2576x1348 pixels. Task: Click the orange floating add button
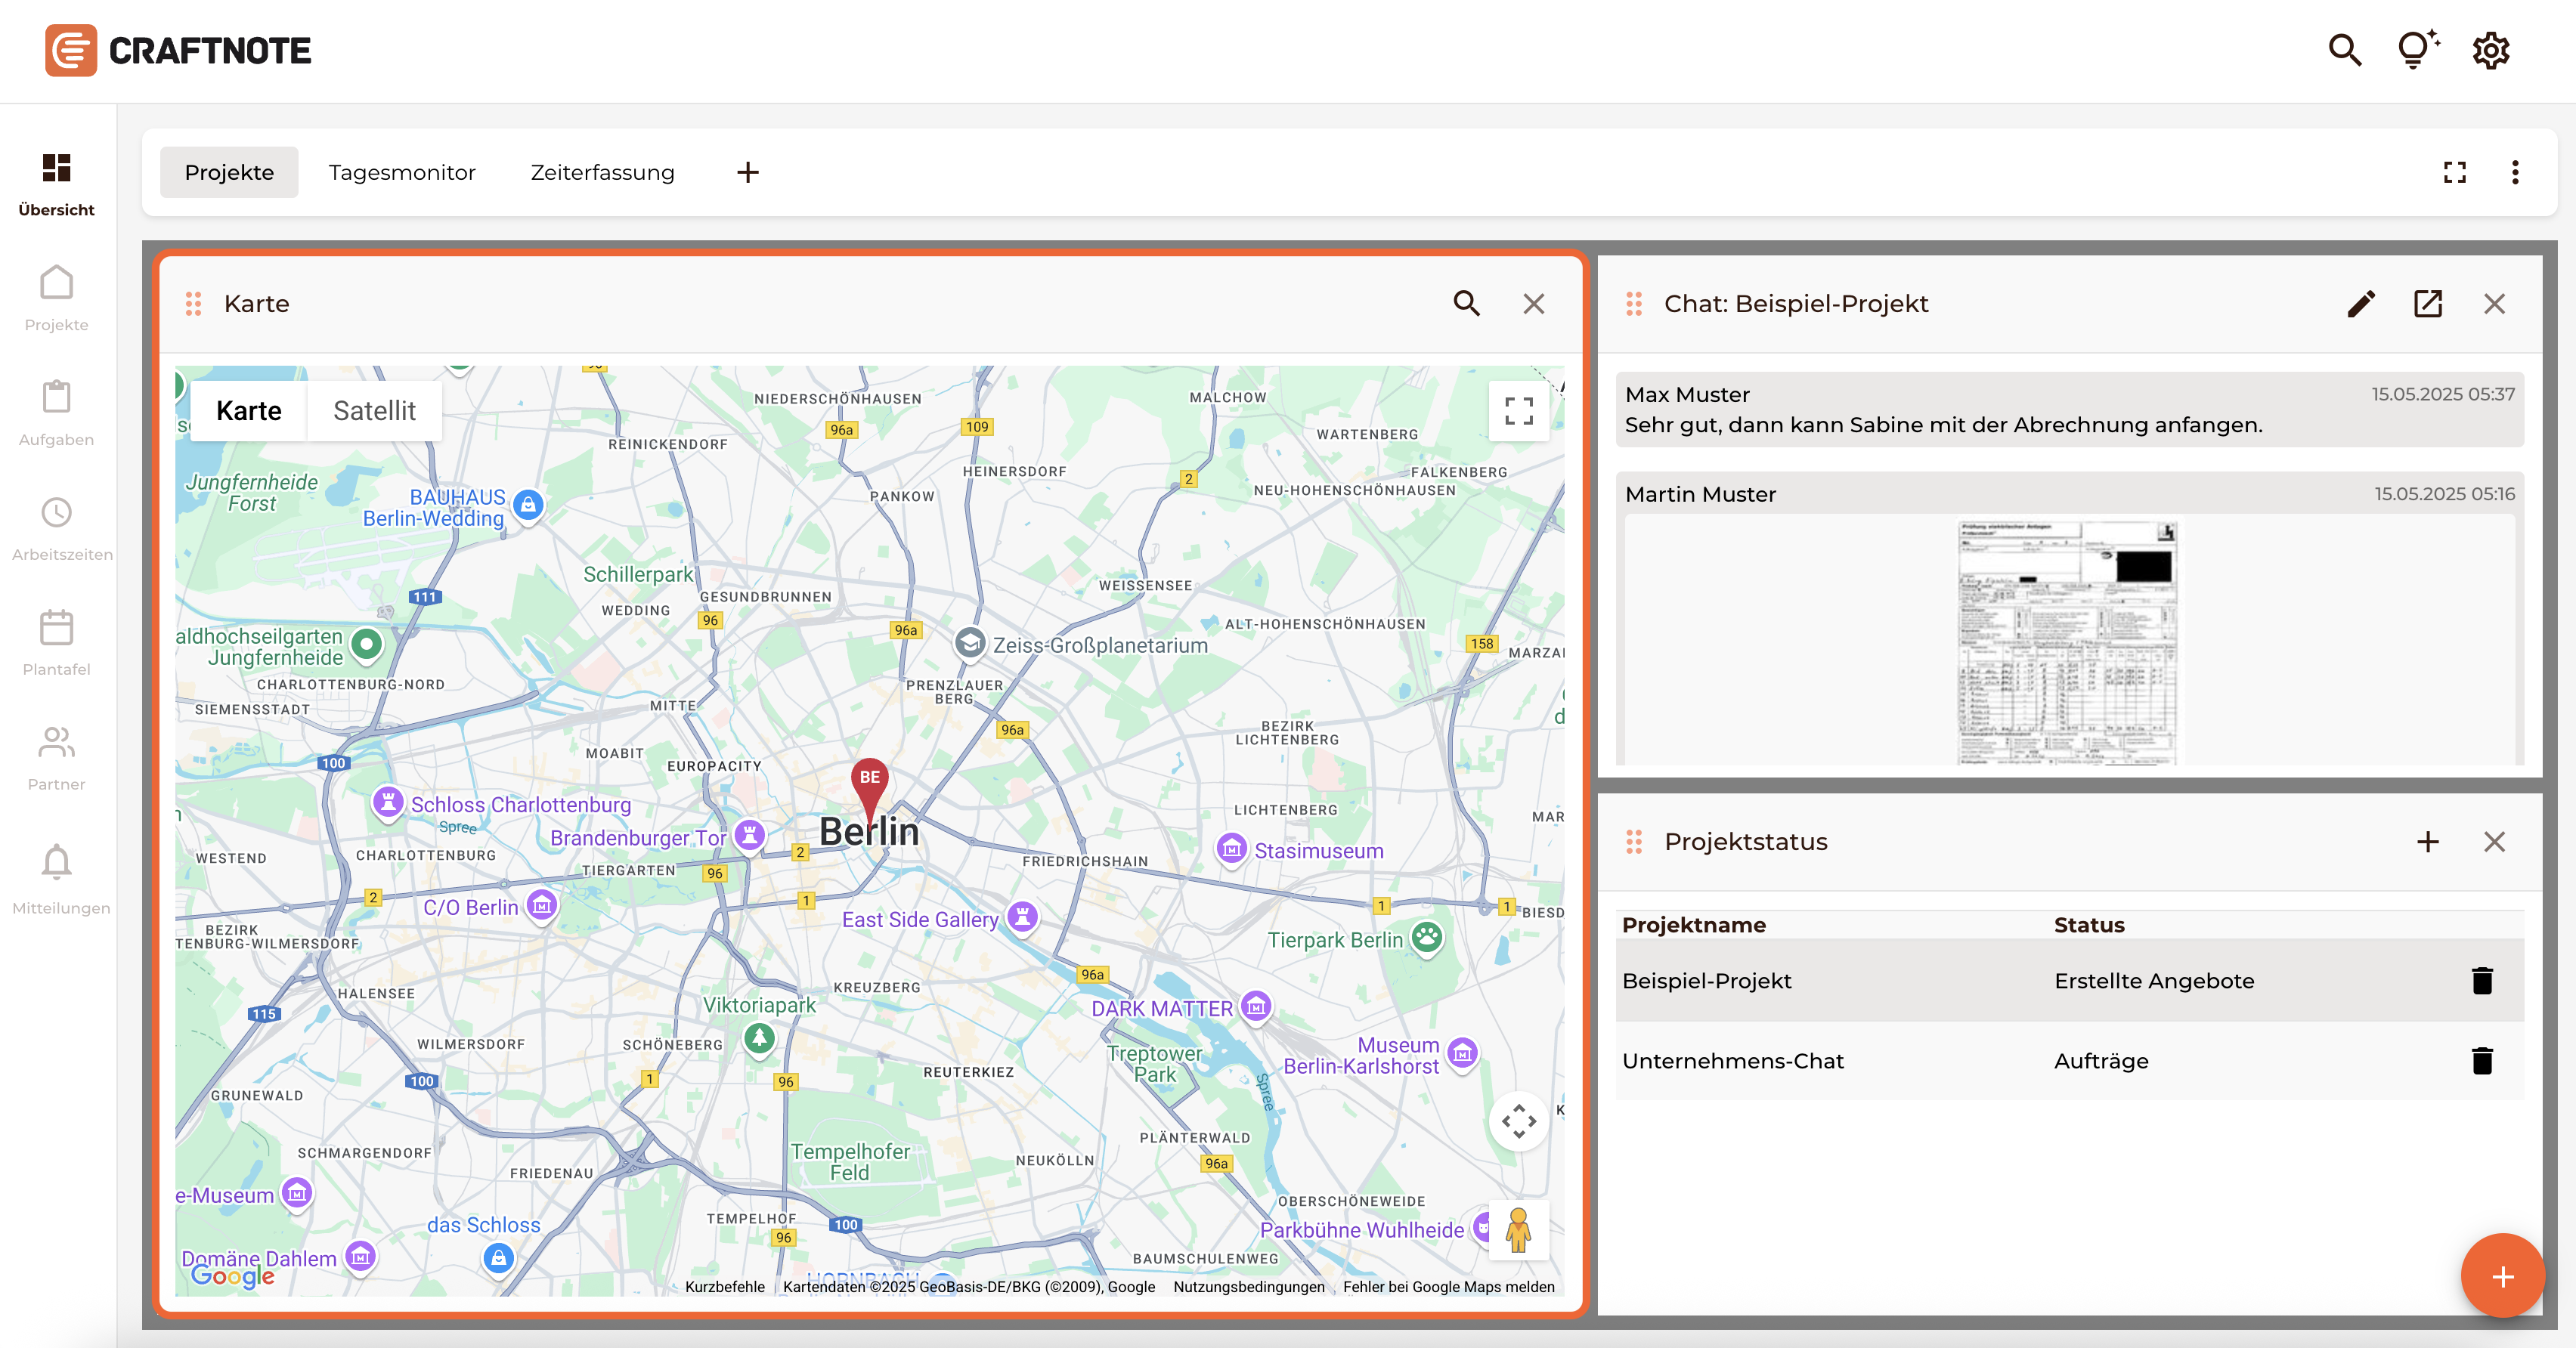[2502, 1275]
